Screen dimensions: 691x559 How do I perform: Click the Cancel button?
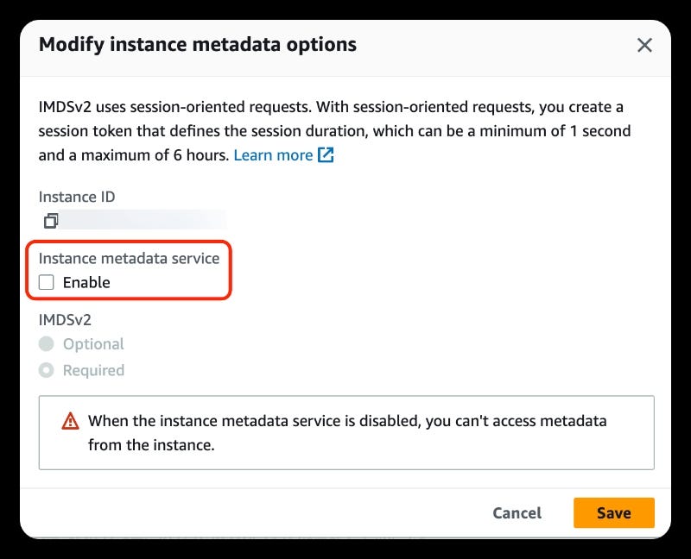(x=517, y=512)
